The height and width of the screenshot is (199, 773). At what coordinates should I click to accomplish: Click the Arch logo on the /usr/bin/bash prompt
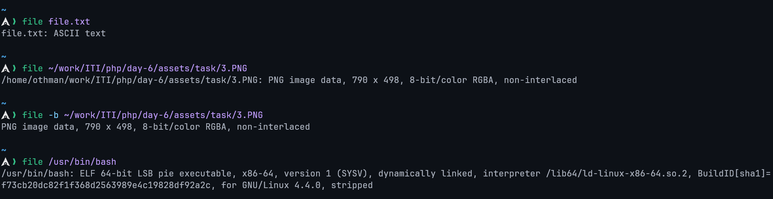click(x=5, y=162)
